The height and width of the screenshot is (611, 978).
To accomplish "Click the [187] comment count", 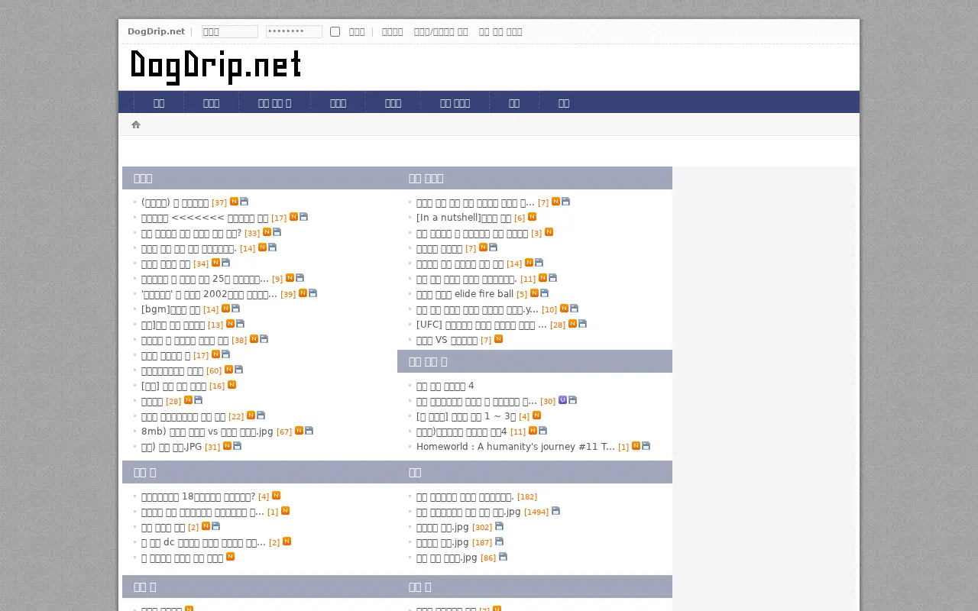I will tap(482, 542).
